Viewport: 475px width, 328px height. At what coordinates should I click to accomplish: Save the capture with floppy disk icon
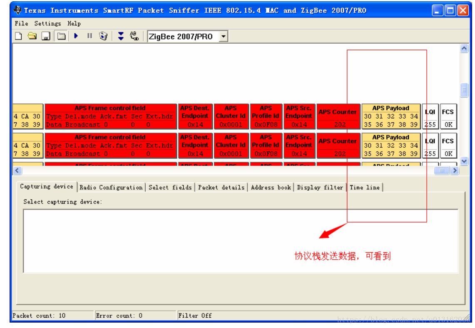point(46,36)
